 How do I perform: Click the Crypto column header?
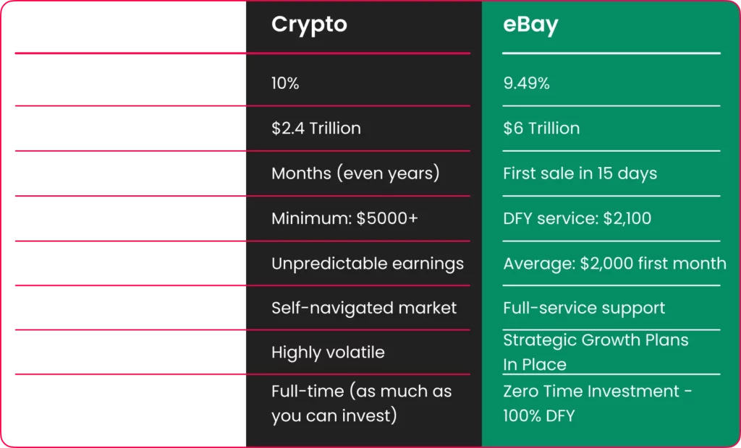click(x=309, y=25)
